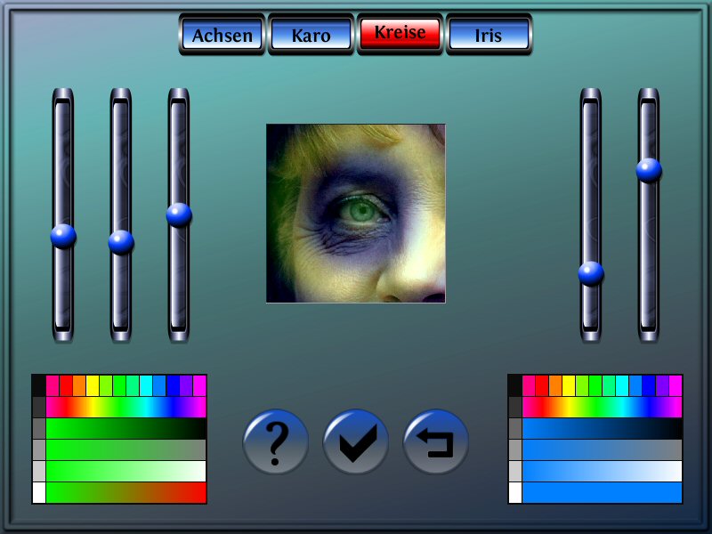
Task: Switch to the Achsen tab
Action: pos(222,35)
